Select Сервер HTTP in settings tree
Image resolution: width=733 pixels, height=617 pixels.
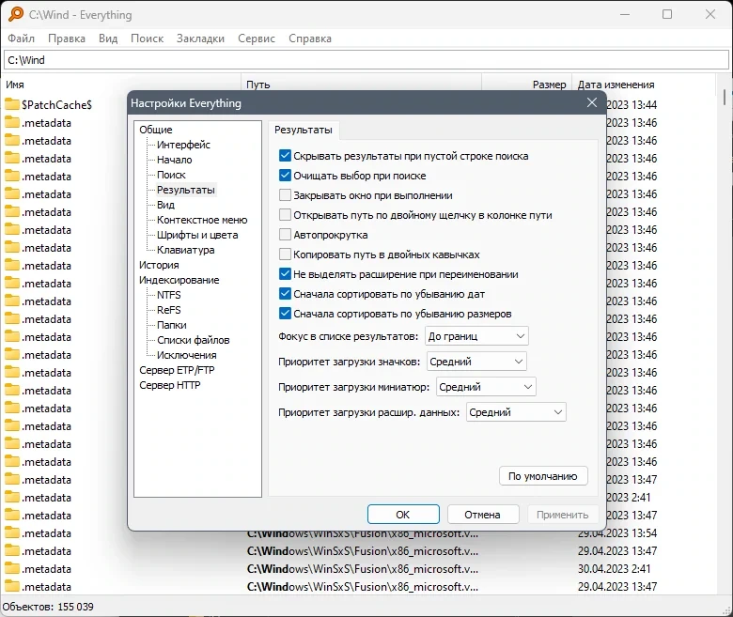(x=170, y=385)
